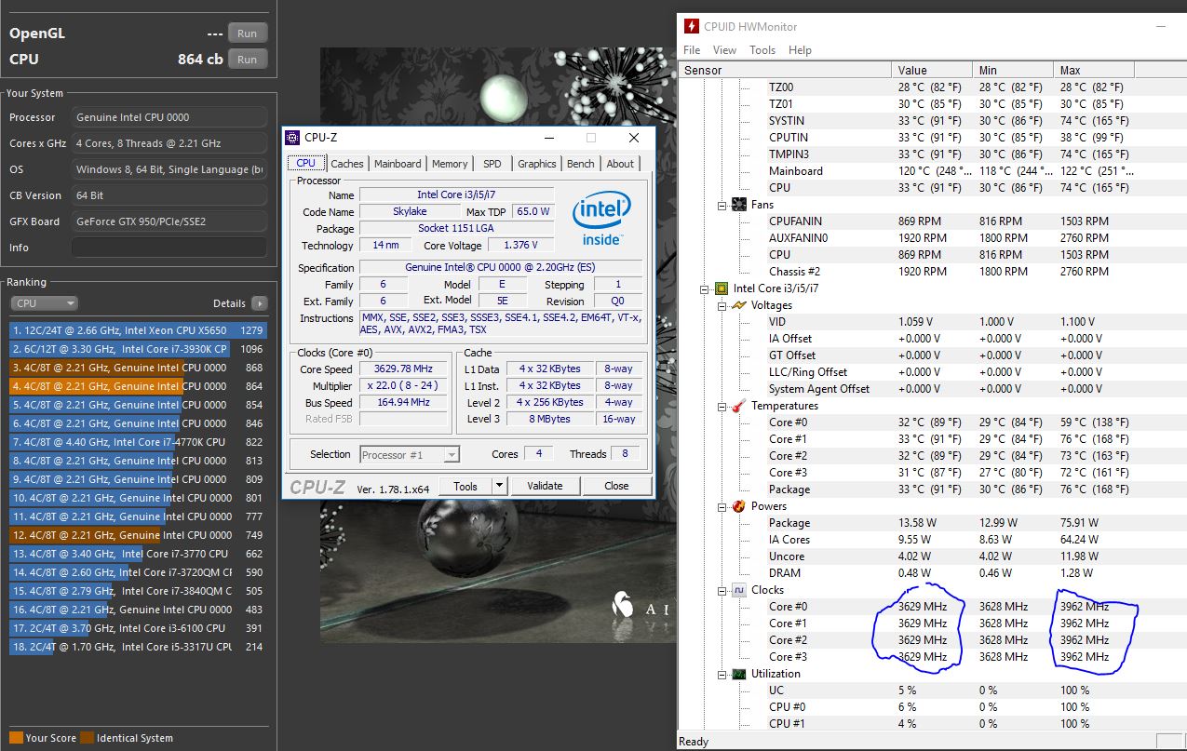Click the CPU-Z window title icon
This screenshot has height=751, width=1187.
(x=292, y=138)
